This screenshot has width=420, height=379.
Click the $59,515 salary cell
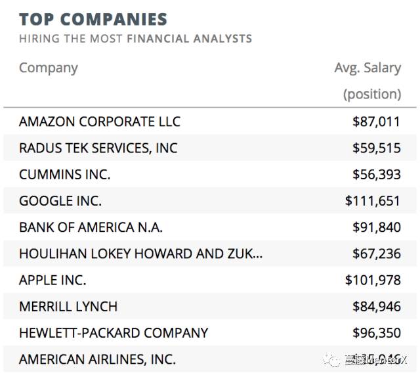click(x=376, y=148)
